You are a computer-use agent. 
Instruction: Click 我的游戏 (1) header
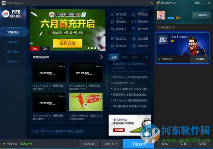pos(166,27)
